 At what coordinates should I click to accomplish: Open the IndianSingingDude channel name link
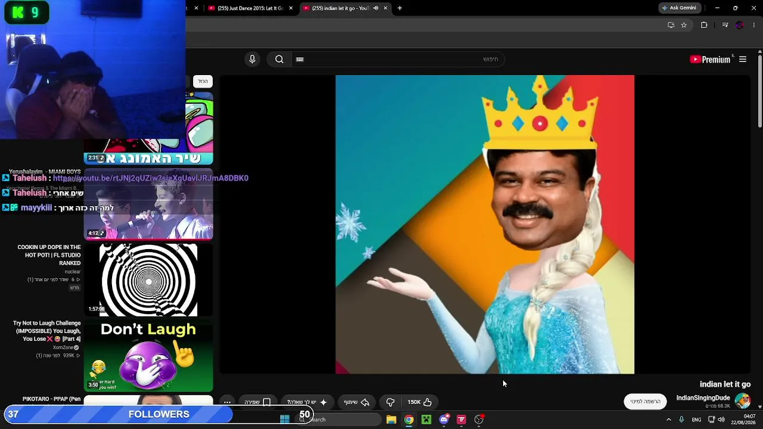pos(703,398)
